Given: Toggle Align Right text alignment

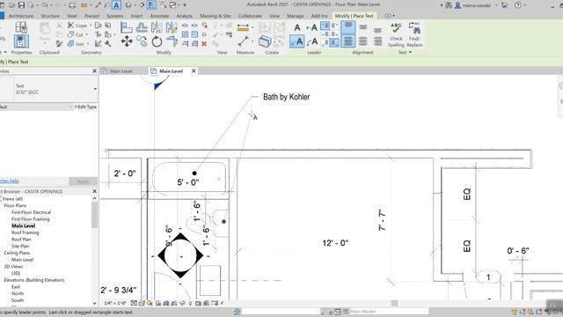Looking at the screenshot, I should 377,41.
